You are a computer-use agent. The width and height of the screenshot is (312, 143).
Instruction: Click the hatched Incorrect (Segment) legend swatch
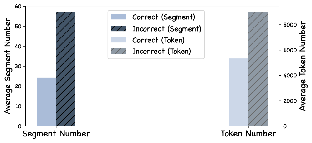tap(119, 29)
